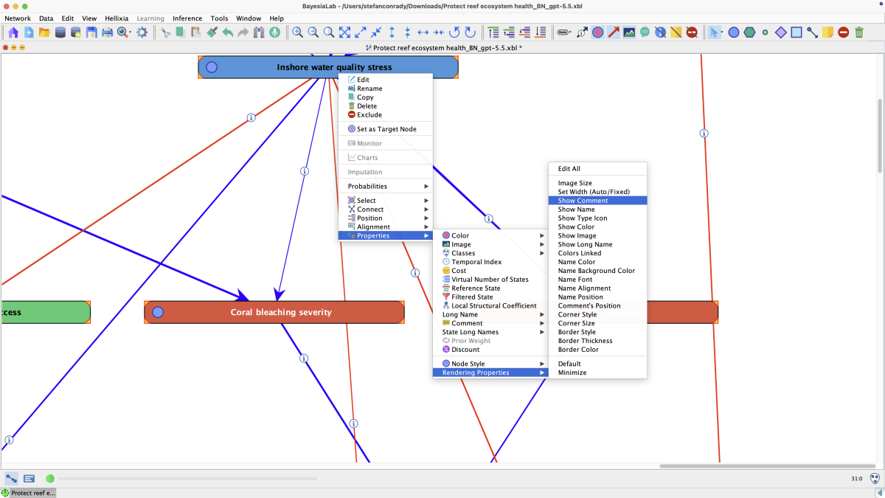Expand the Node Style submenu
Screen dimensions: 885x498
(490, 364)
